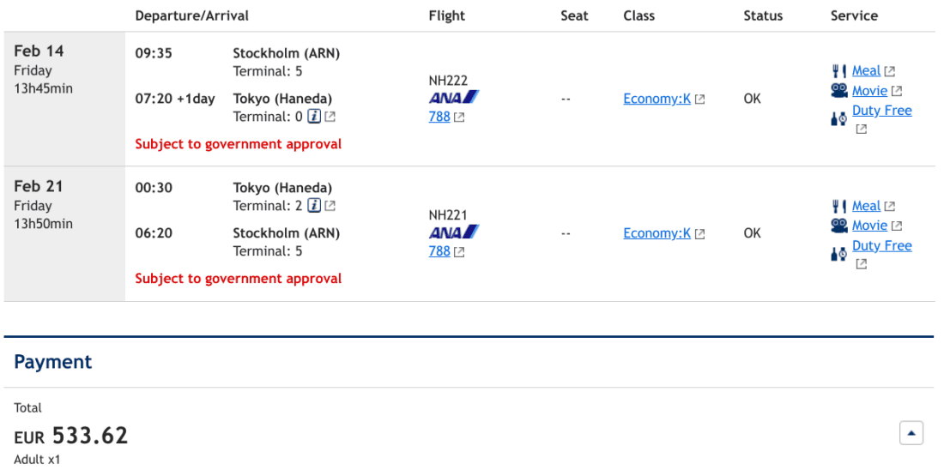Click the meal icon for flight NH221

click(x=839, y=206)
